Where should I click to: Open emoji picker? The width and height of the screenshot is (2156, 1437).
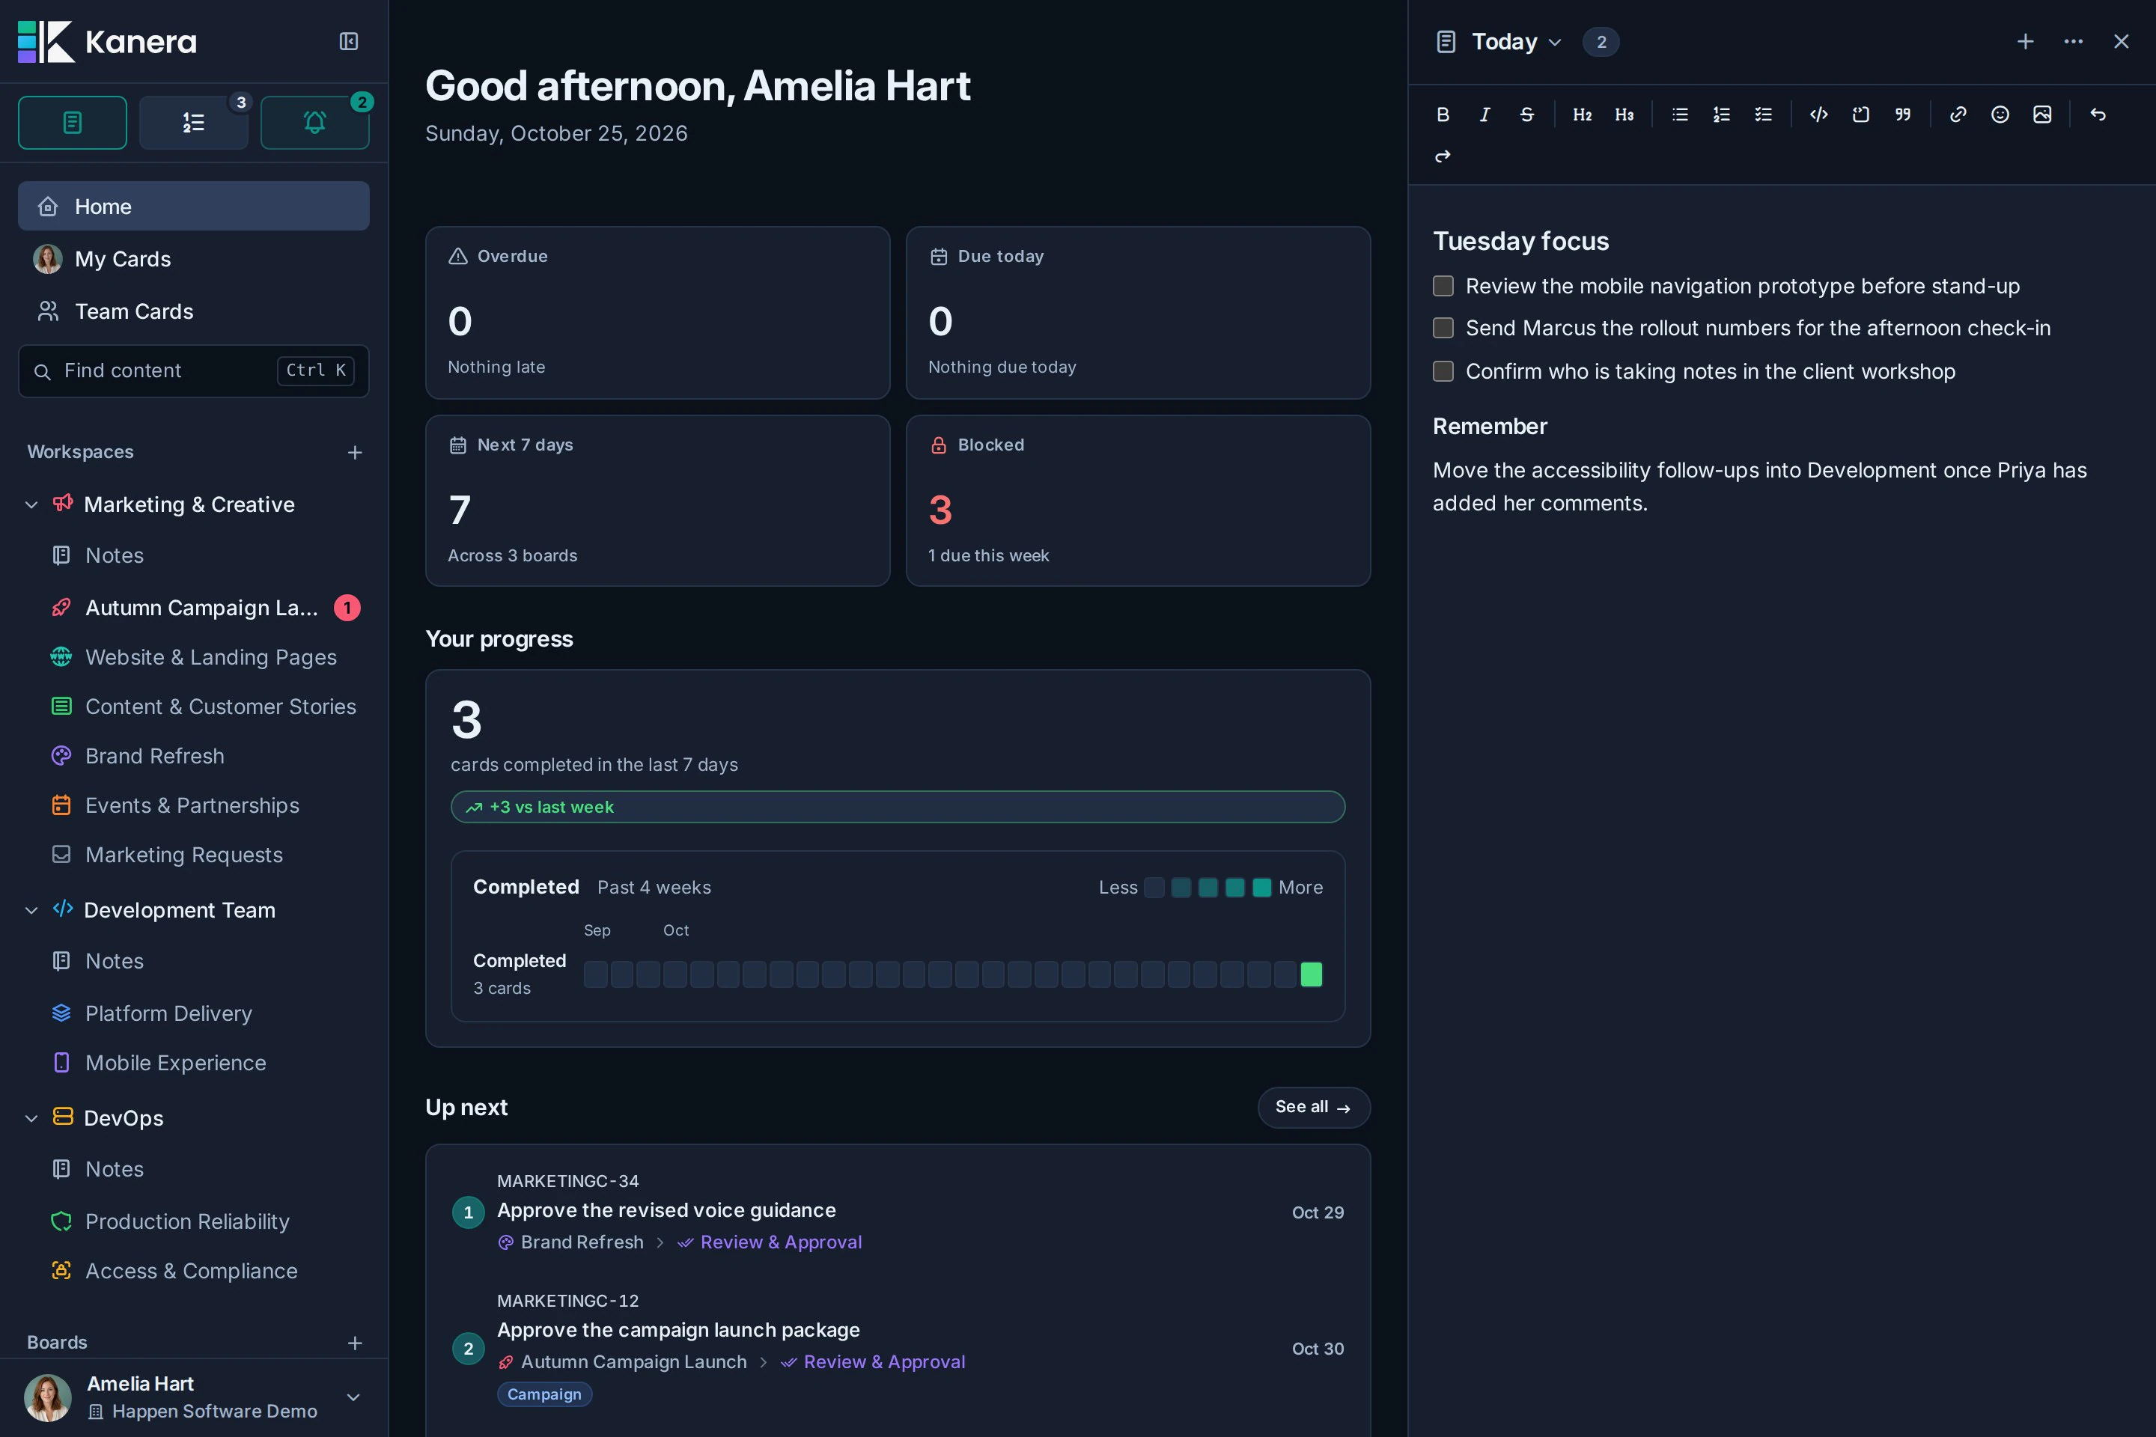2000,115
